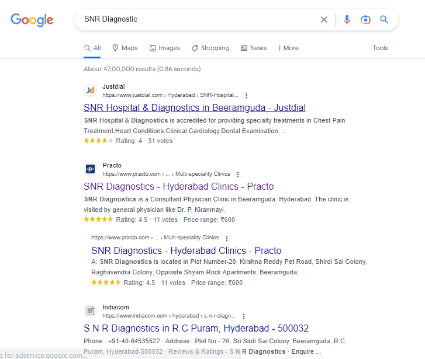The height and width of the screenshot is (359, 425).
Task: Switch to the Maps tab
Action: coord(125,48)
